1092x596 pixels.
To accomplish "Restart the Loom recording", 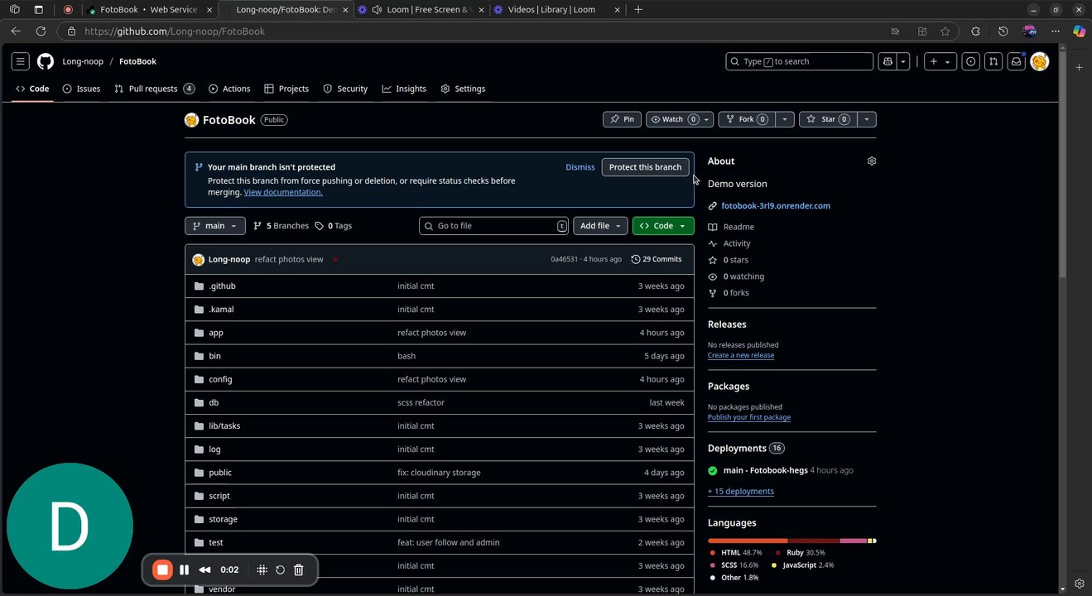I will [x=280, y=570].
